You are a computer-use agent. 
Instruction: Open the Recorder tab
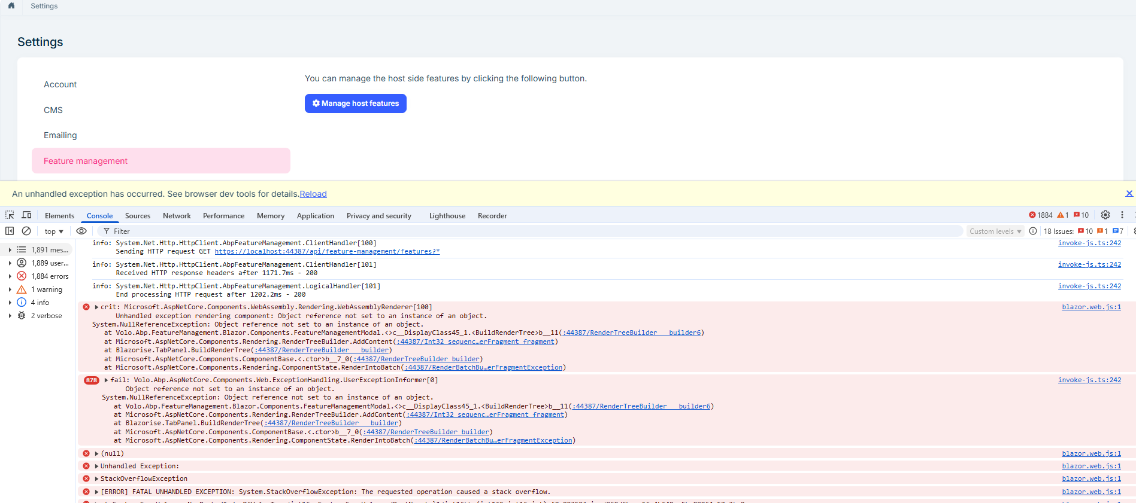[x=492, y=216]
